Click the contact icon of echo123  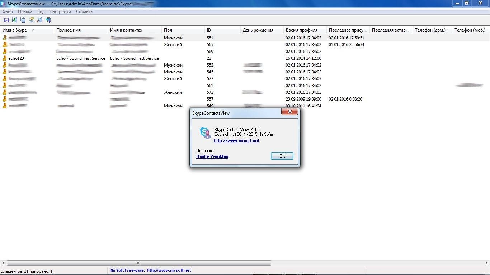click(x=5, y=58)
